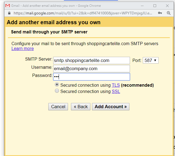Screen dimensions: 175x156
Task: Click the 'Username:' label
Action: pos(42,67)
